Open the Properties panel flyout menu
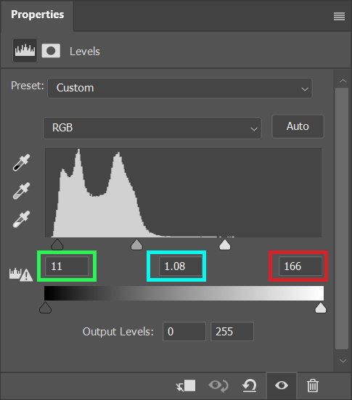This screenshot has width=352, height=400. coord(339,17)
